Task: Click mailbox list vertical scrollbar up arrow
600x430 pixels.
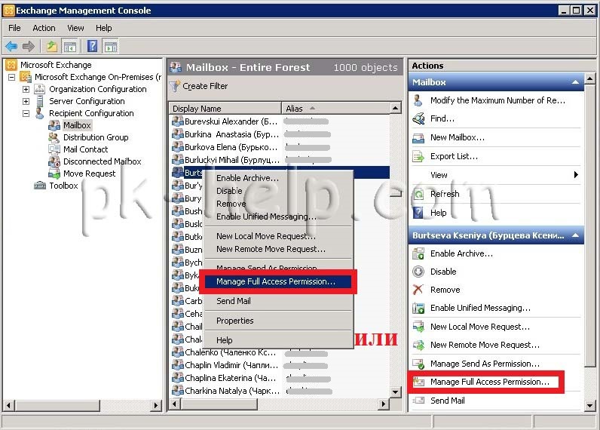Action: (396, 108)
